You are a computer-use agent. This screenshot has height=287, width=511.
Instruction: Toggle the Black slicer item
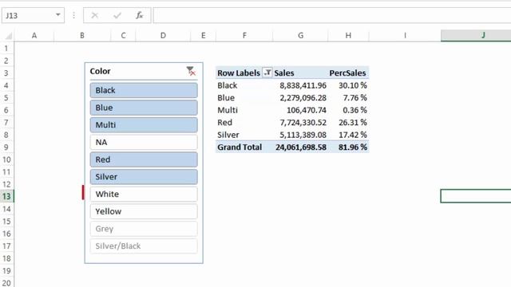(144, 90)
